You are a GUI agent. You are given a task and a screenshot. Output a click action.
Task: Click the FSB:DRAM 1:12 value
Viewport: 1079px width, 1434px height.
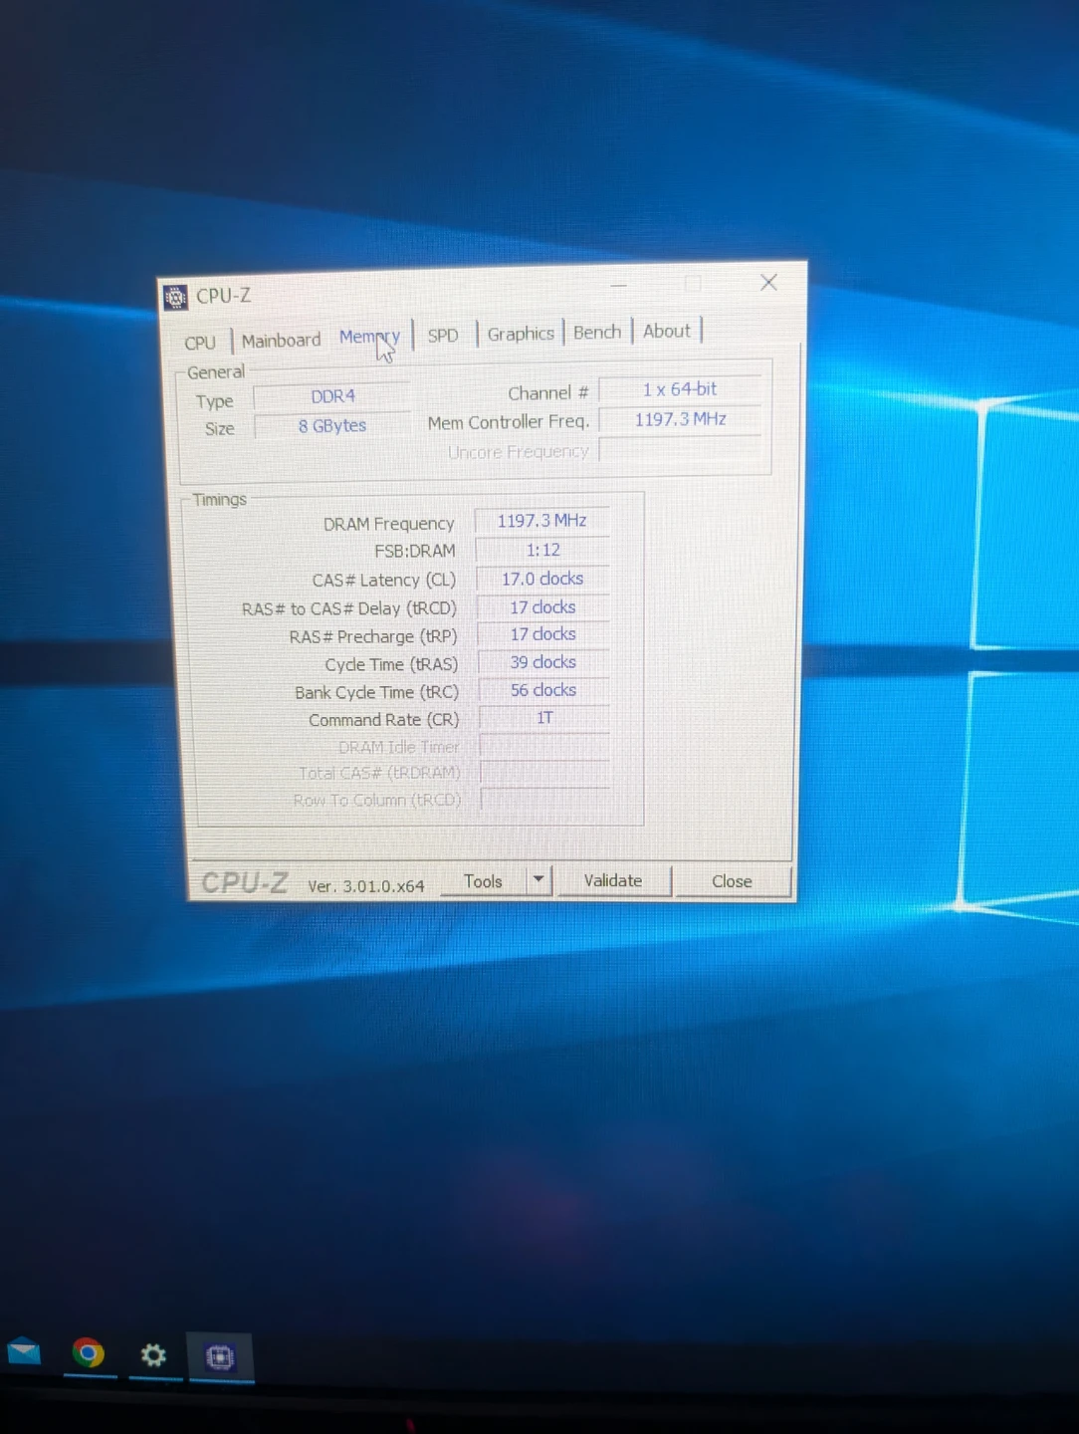click(x=543, y=550)
